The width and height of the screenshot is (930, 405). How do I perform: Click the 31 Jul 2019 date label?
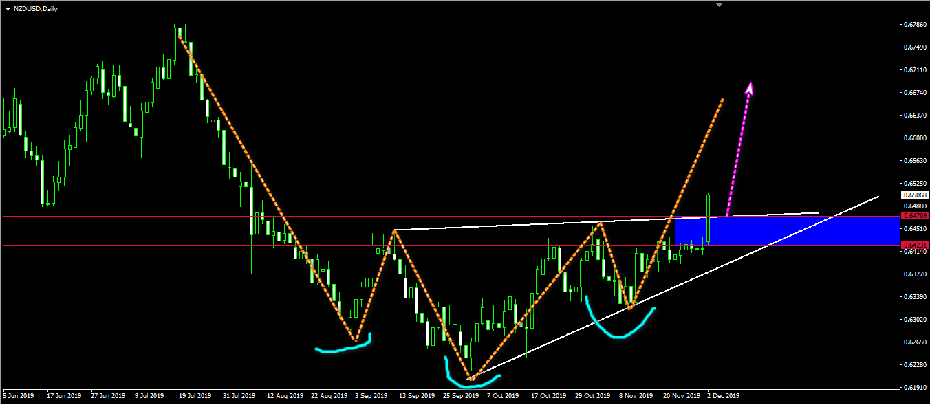[x=239, y=396]
